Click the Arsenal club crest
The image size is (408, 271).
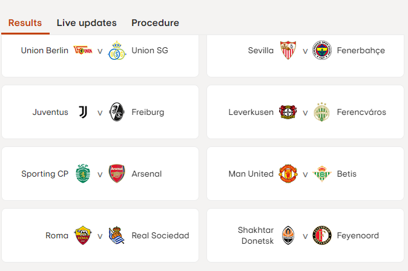point(117,174)
